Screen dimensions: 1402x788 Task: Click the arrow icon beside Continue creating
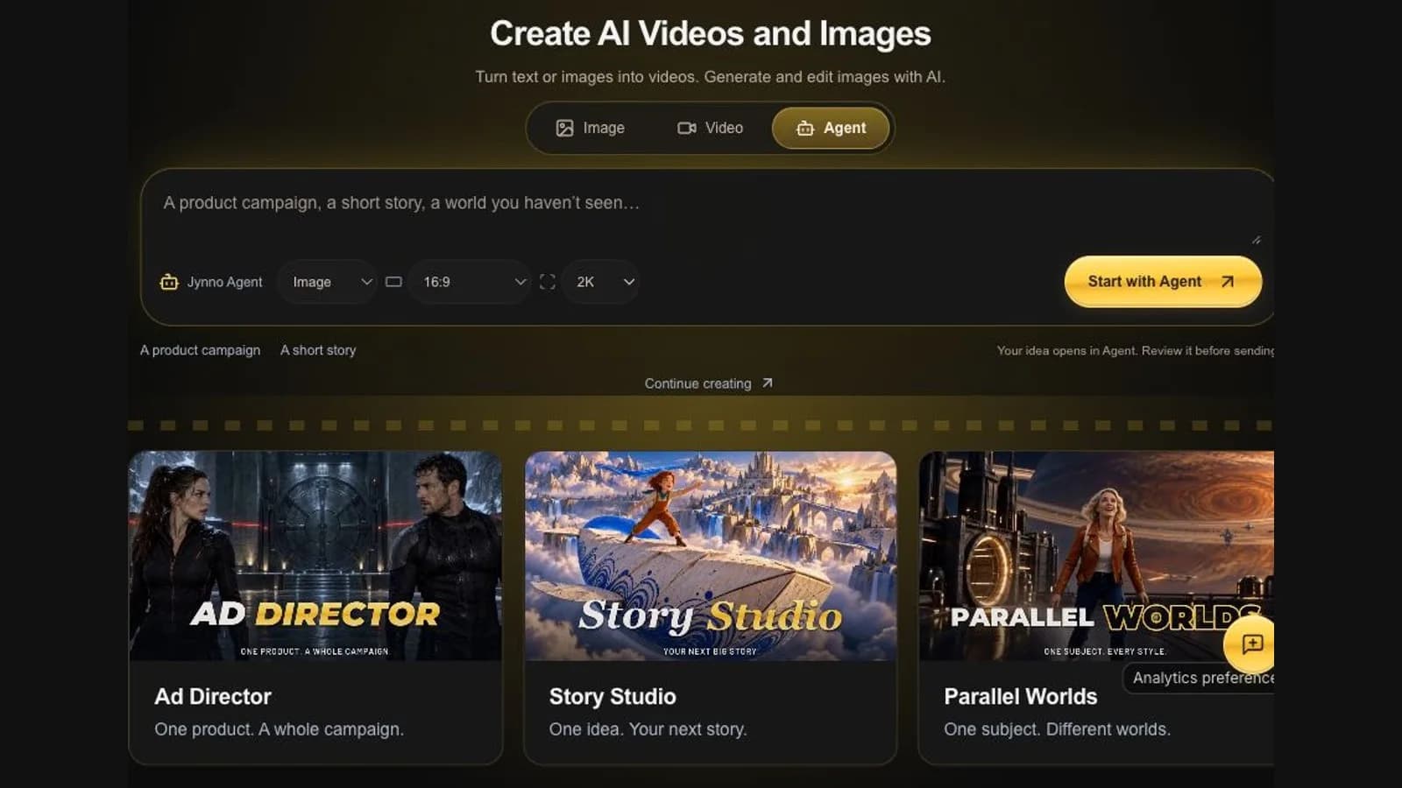[768, 383]
